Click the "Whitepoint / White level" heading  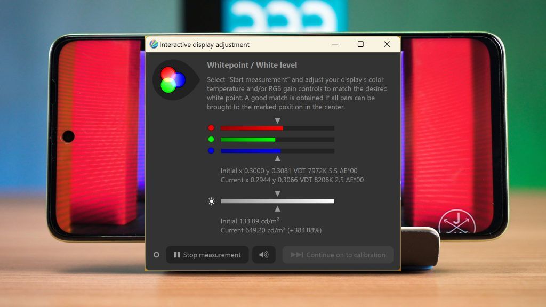coord(252,65)
